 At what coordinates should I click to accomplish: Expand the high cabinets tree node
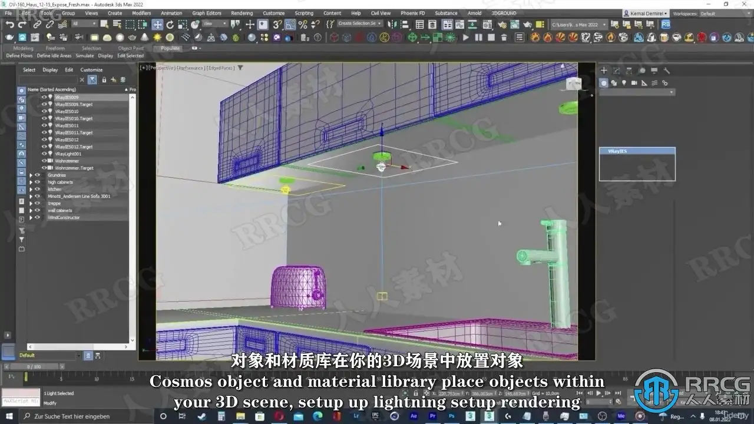[x=31, y=182]
